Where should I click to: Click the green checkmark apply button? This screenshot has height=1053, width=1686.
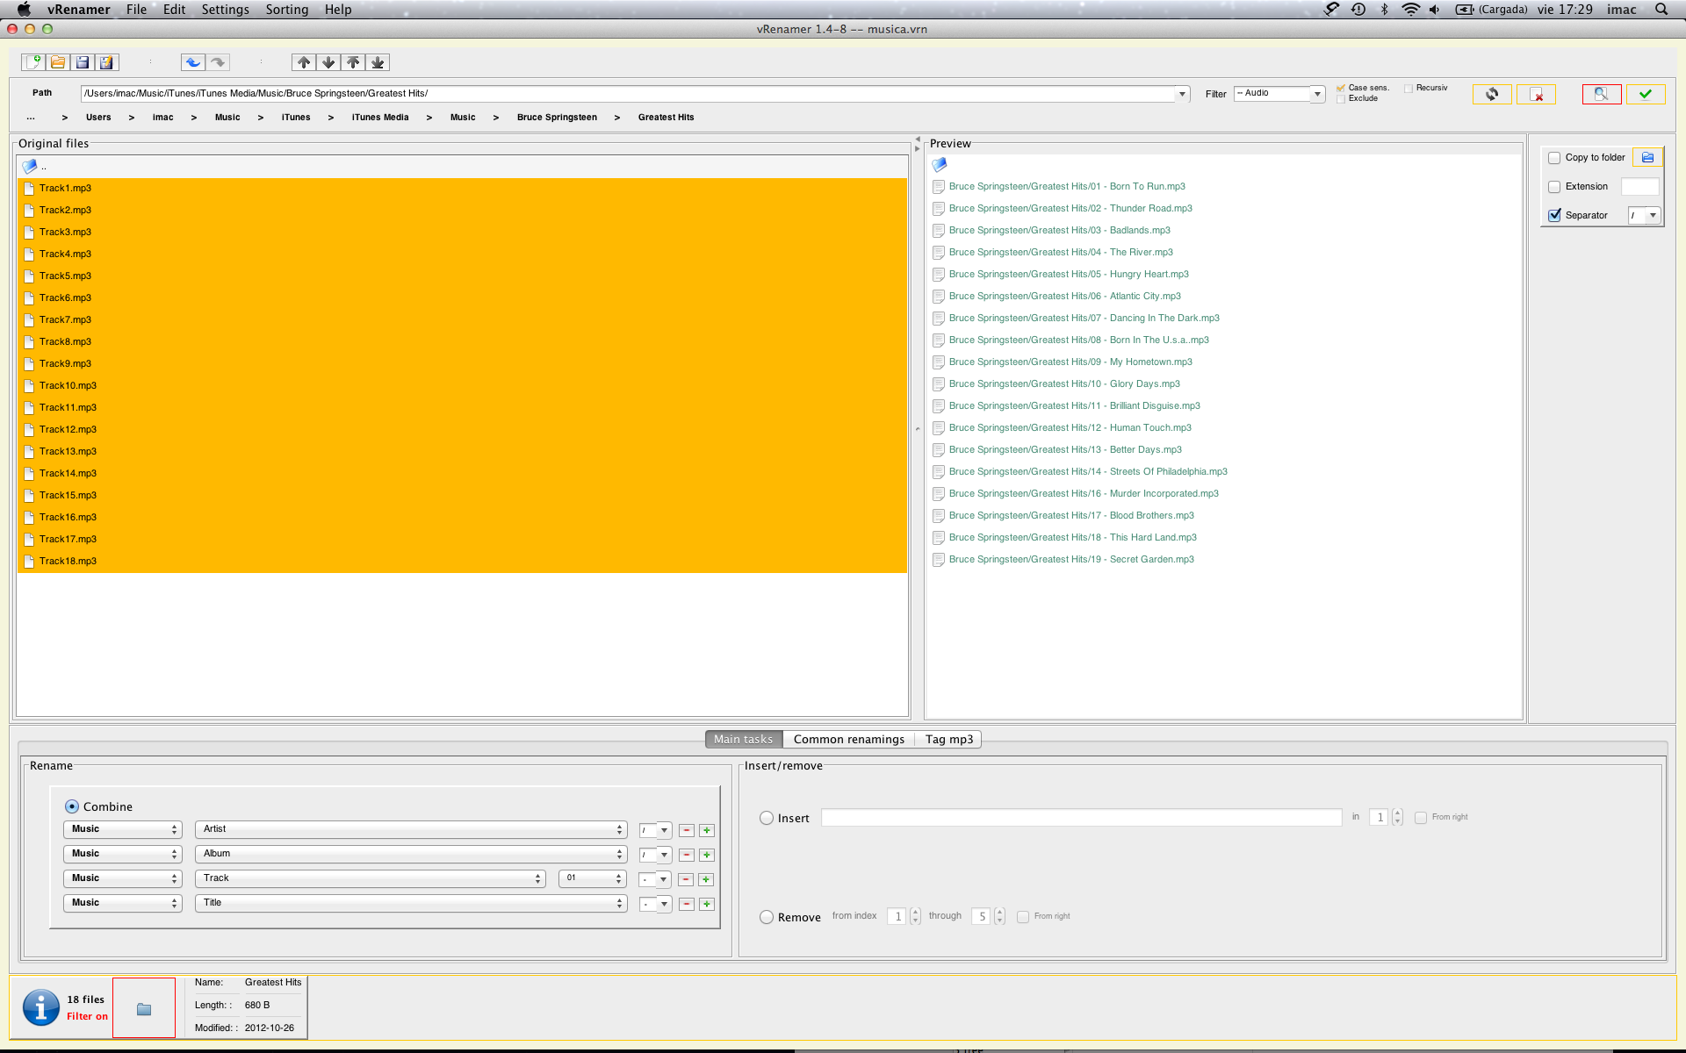pos(1645,94)
